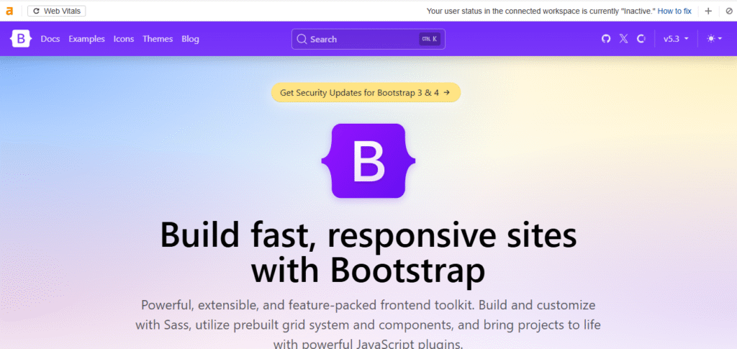Click Get Security Updates for Bootstrap banner

[366, 93]
